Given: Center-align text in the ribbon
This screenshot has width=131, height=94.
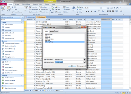Looking at the screenshot, I should pos(110,11).
